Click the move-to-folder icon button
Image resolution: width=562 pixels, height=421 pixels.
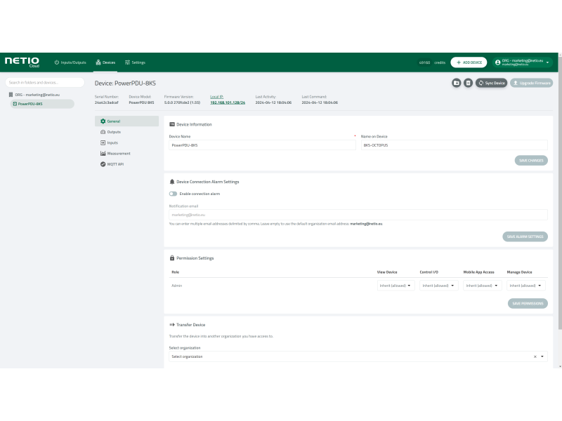pos(456,83)
